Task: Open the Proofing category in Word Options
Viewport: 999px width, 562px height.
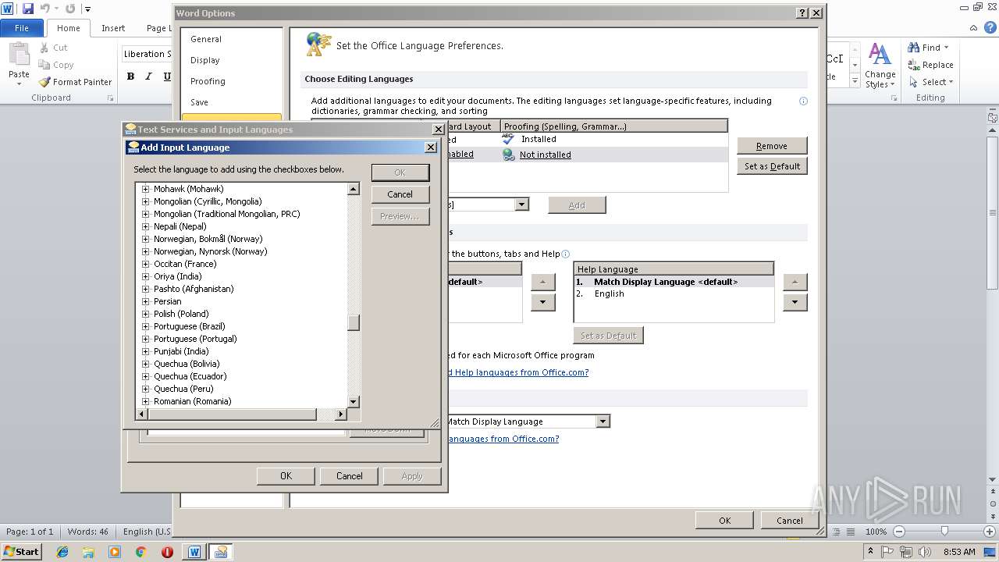Action: [208, 81]
